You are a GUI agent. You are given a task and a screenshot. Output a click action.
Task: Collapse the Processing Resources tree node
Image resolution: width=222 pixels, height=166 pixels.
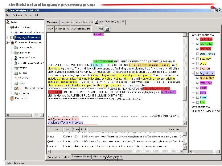point(7,42)
